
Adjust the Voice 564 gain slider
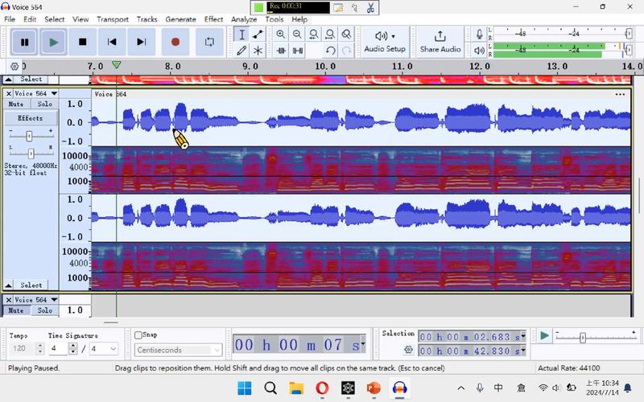pos(29,136)
